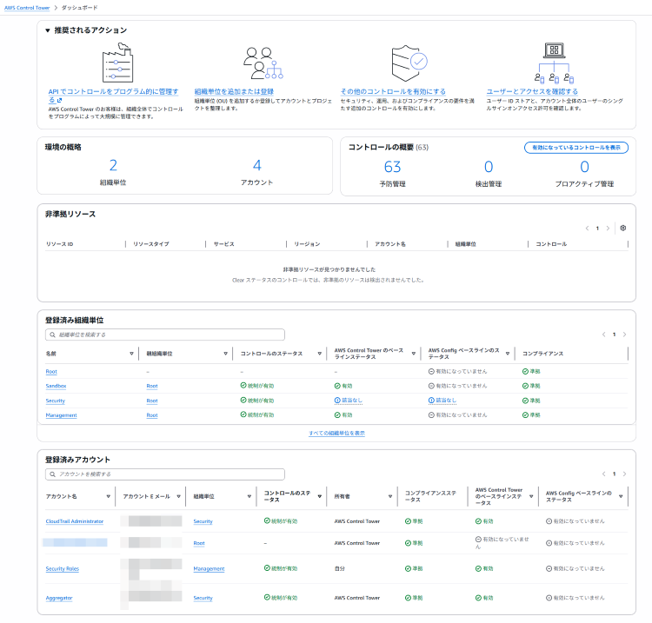Open 組織単位を追加または登録 link
The width and height of the screenshot is (652, 623).
click(234, 91)
